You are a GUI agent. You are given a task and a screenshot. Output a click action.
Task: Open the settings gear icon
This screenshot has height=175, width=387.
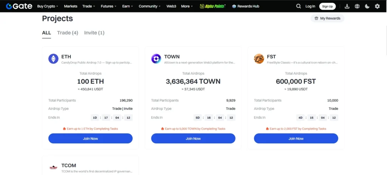point(377,6)
